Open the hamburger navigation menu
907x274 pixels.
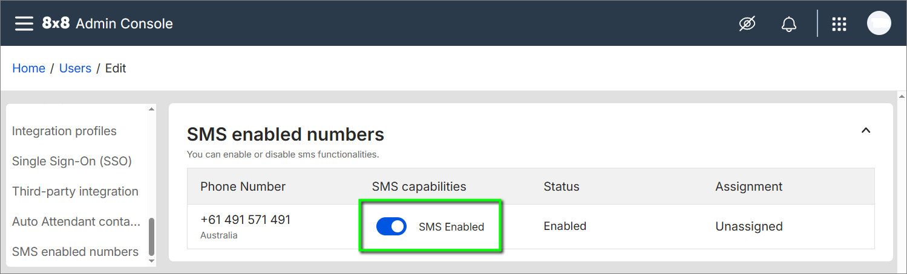click(x=24, y=24)
